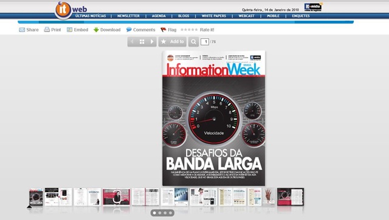Screen dimensions: 389x220
Task: Select the hand image spread thumbnail
Action: click(261, 197)
